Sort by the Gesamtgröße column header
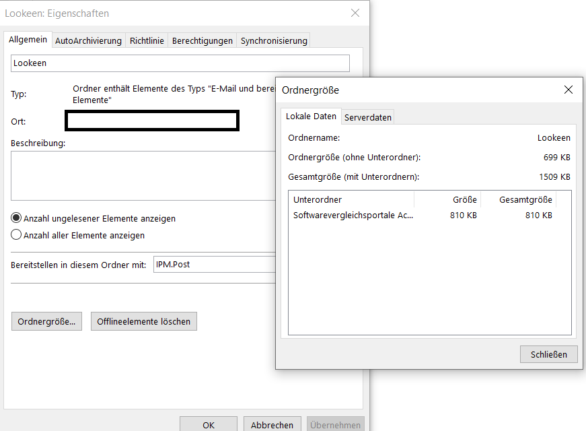Image resolution: width=586 pixels, height=431 pixels. coord(518,199)
